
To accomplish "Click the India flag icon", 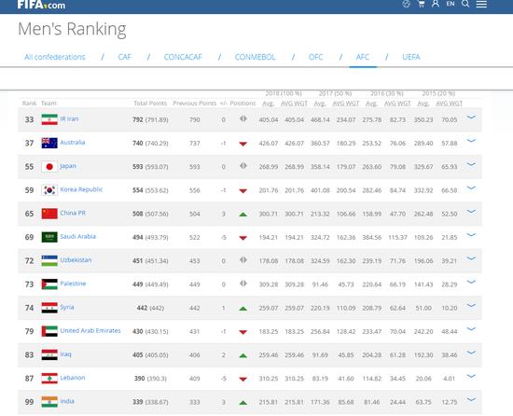I will (49, 402).
